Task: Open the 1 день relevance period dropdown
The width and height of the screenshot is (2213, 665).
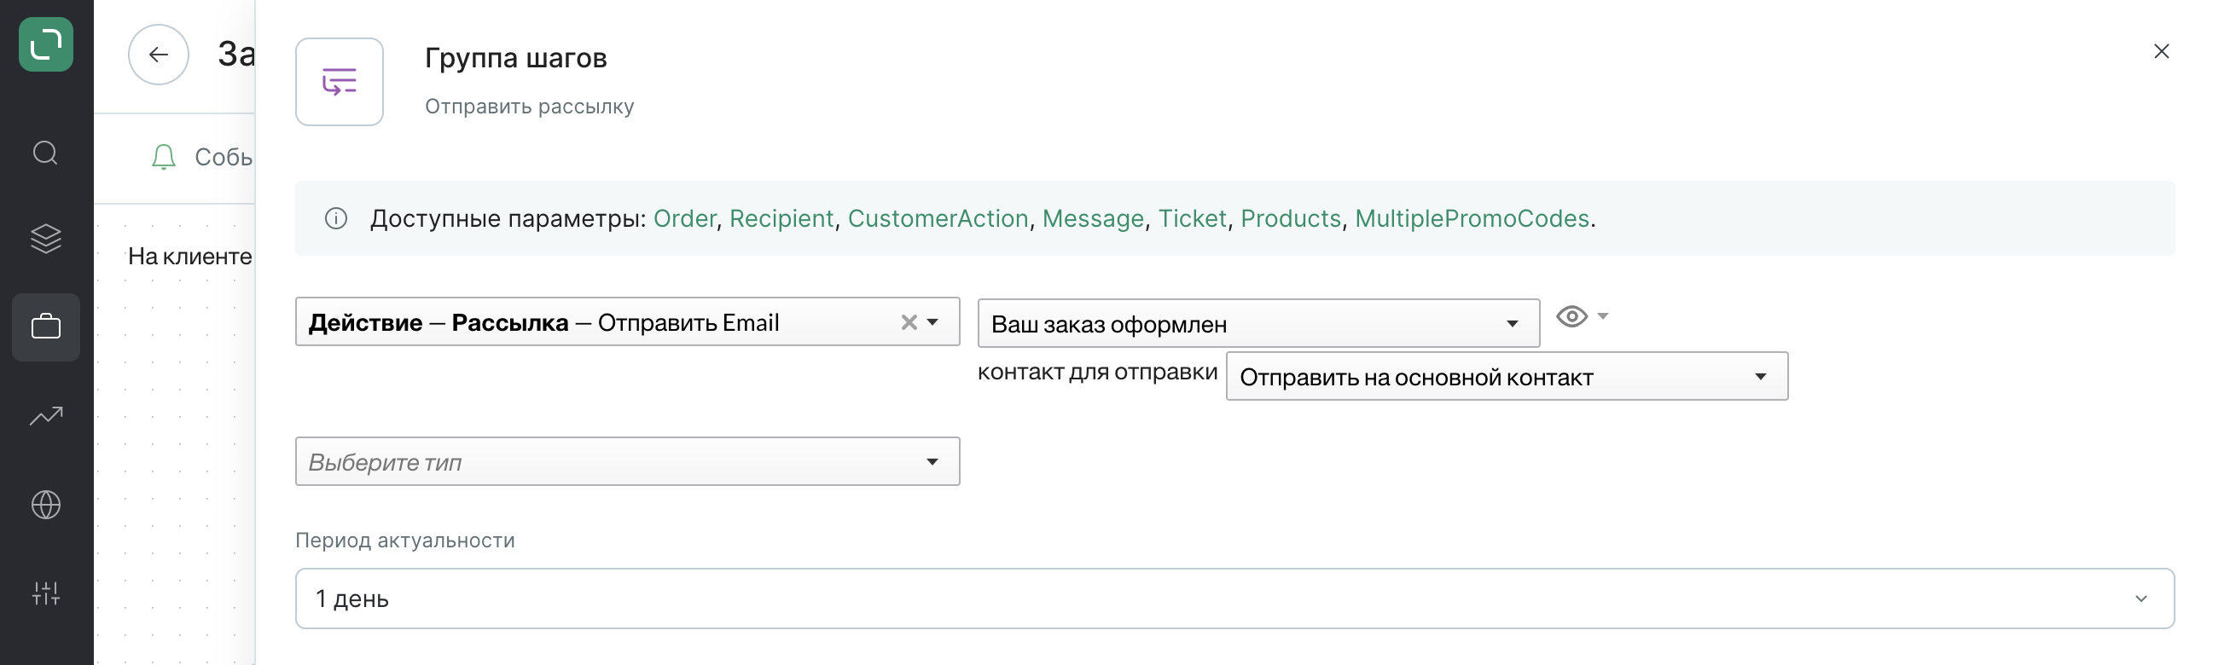Action: tap(1234, 598)
